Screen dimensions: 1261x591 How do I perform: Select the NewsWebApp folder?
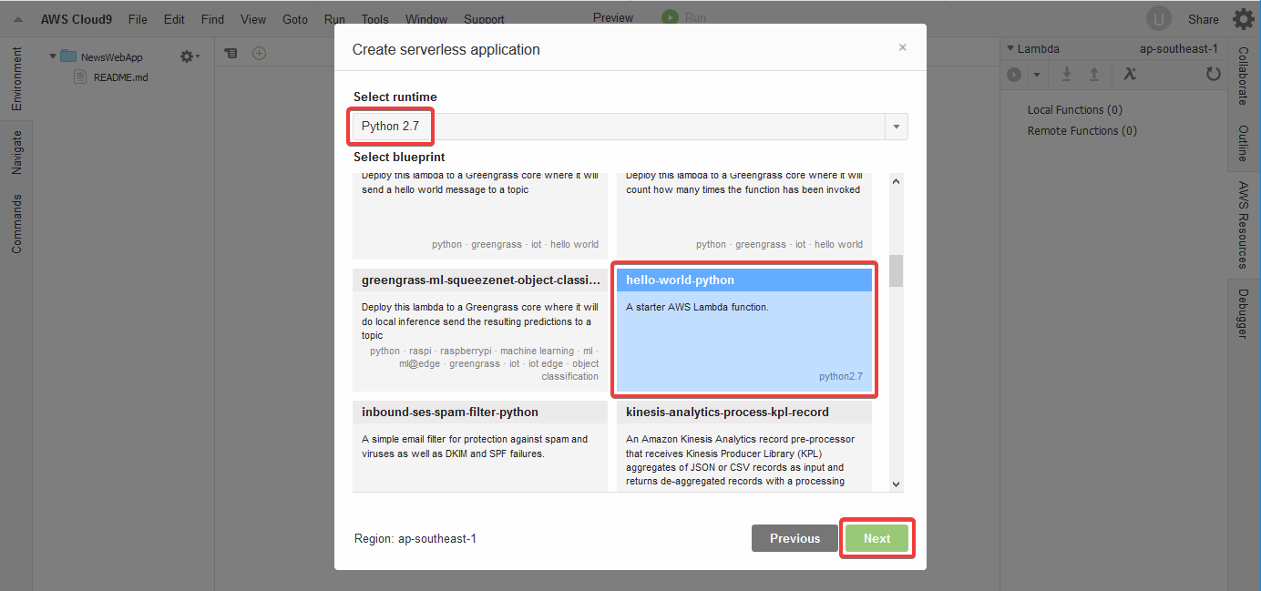pos(111,56)
